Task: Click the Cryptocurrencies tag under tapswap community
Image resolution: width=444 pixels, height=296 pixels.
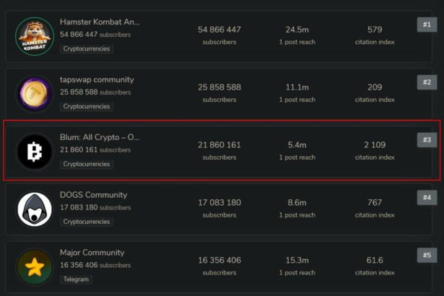Action: click(87, 106)
